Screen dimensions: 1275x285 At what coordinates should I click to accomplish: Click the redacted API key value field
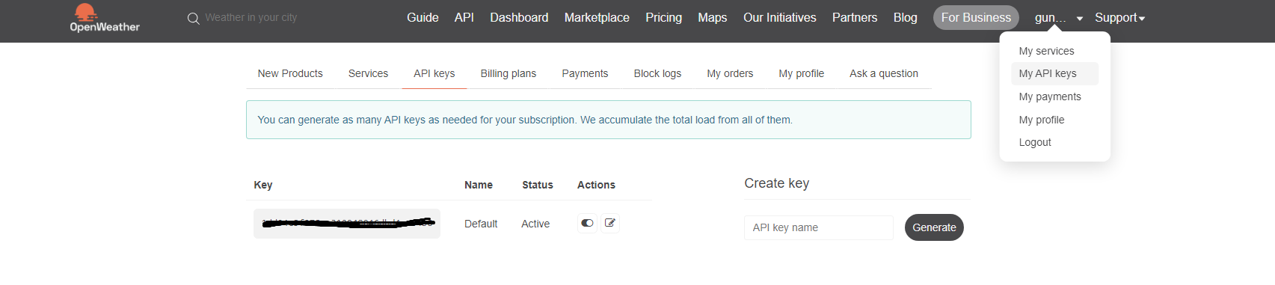tap(347, 224)
